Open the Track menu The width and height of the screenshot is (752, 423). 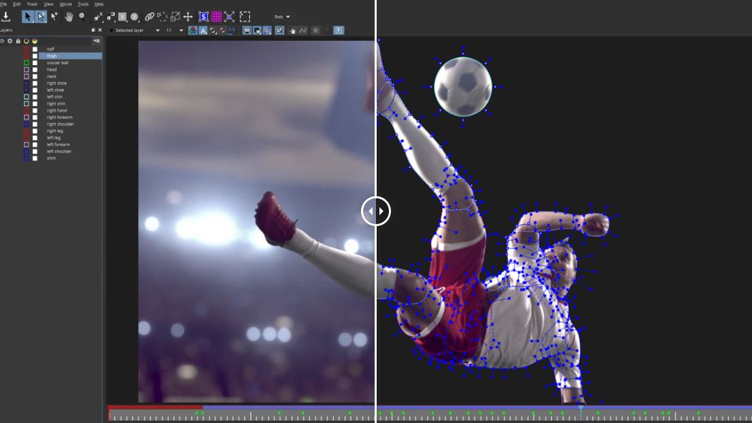pyautogui.click(x=32, y=4)
